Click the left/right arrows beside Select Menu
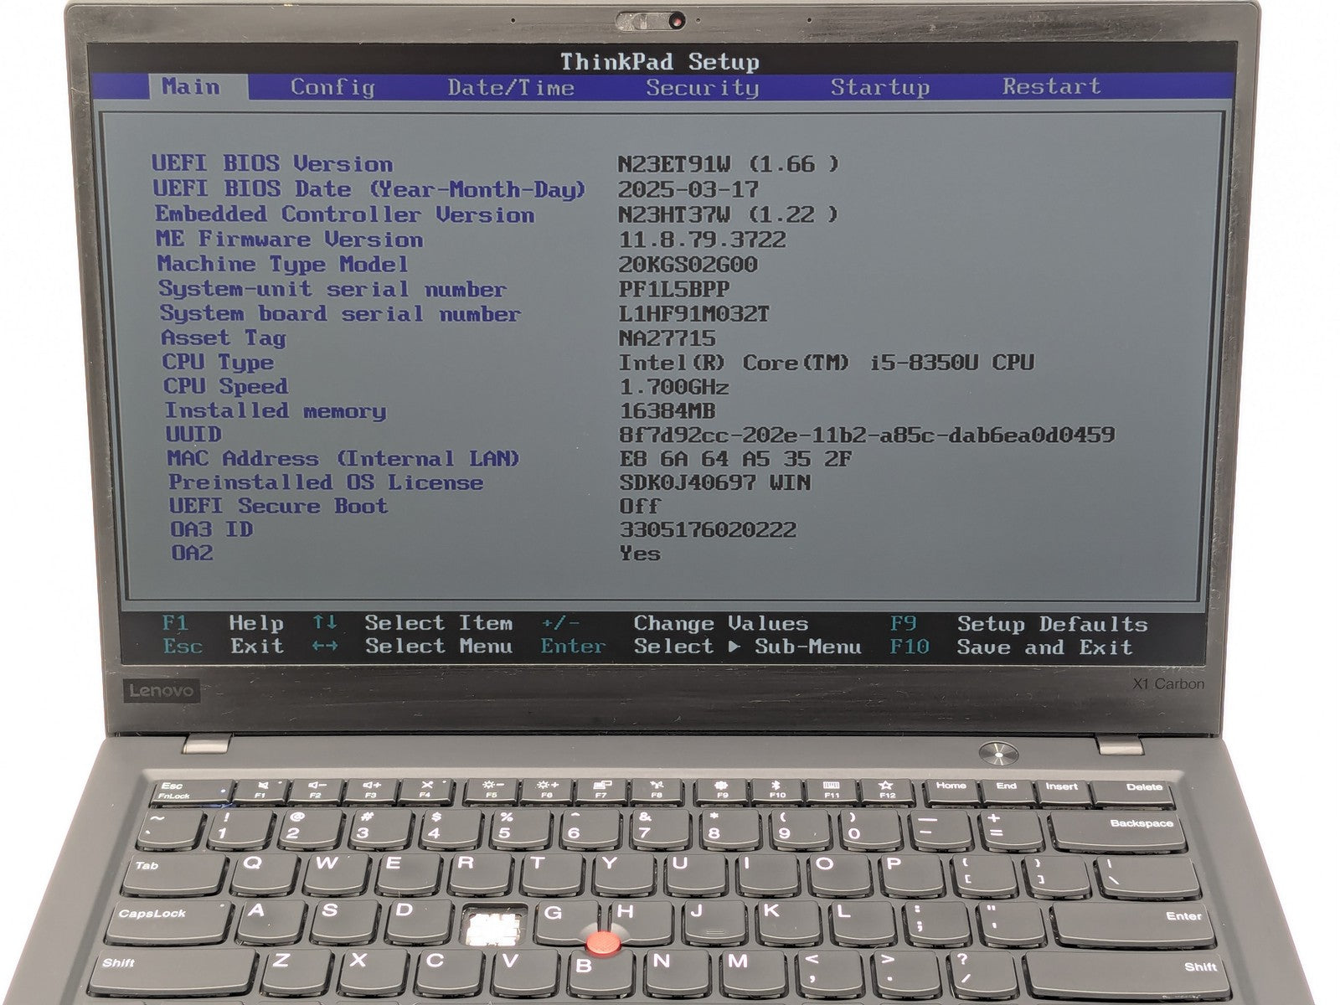 (325, 647)
